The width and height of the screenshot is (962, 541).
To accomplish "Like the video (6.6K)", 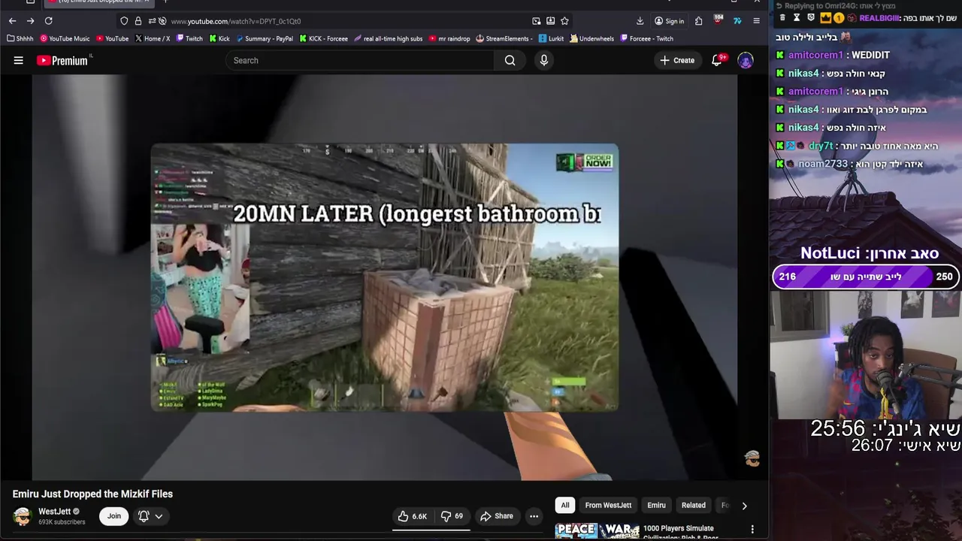I will pos(412,516).
